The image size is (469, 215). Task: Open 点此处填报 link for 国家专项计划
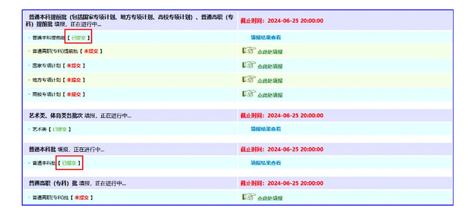click(270, 66)
